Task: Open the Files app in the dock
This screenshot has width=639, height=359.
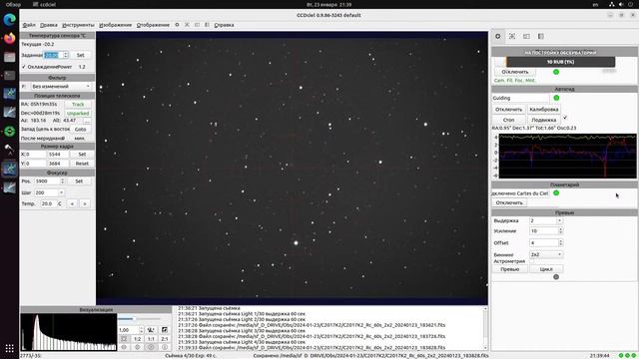Action: pyautogui.click(x=9, y=57)
